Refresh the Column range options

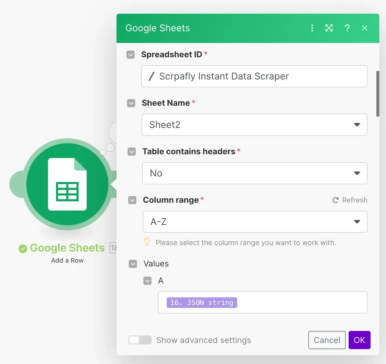click(x=350, y=200)
